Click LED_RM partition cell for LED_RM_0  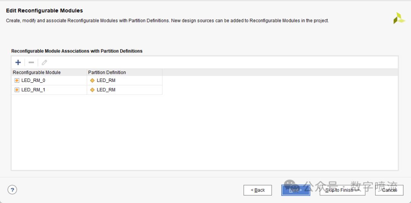coord(124,80)
